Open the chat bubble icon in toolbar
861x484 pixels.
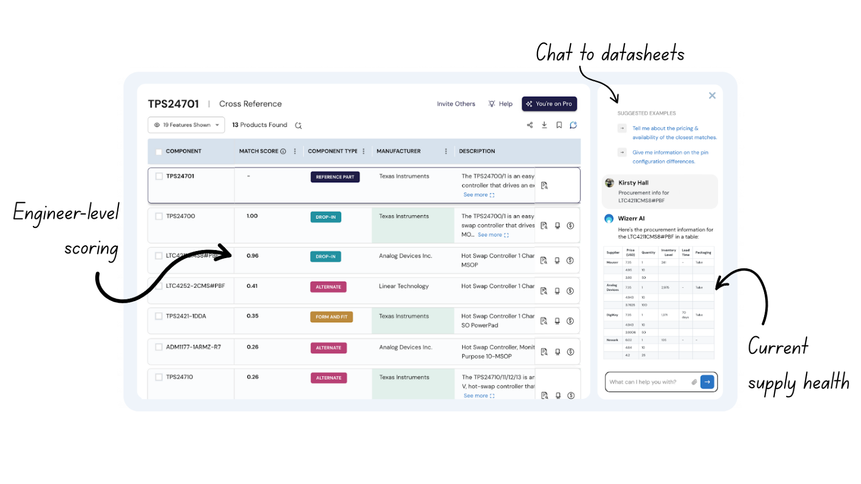[574, 125]
